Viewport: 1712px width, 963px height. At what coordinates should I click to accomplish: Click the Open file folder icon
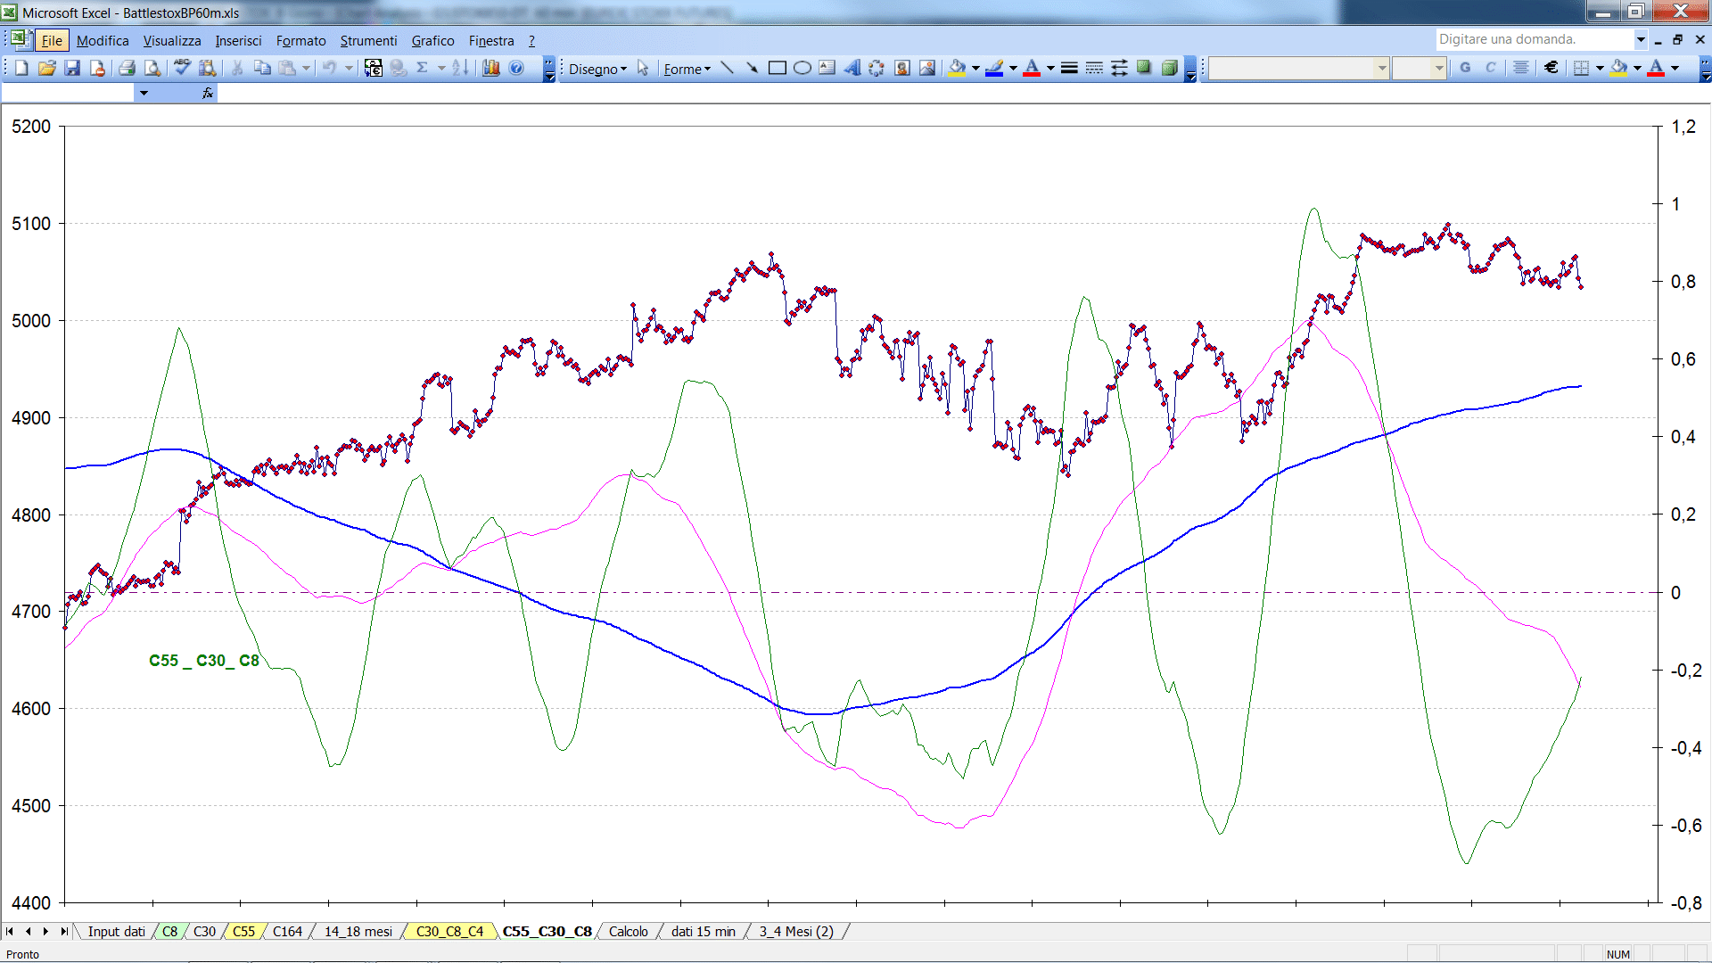[x=47, y=68]
